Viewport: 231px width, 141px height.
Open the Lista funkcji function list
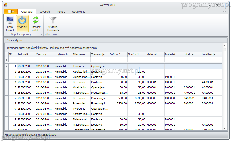pos(10,24)
